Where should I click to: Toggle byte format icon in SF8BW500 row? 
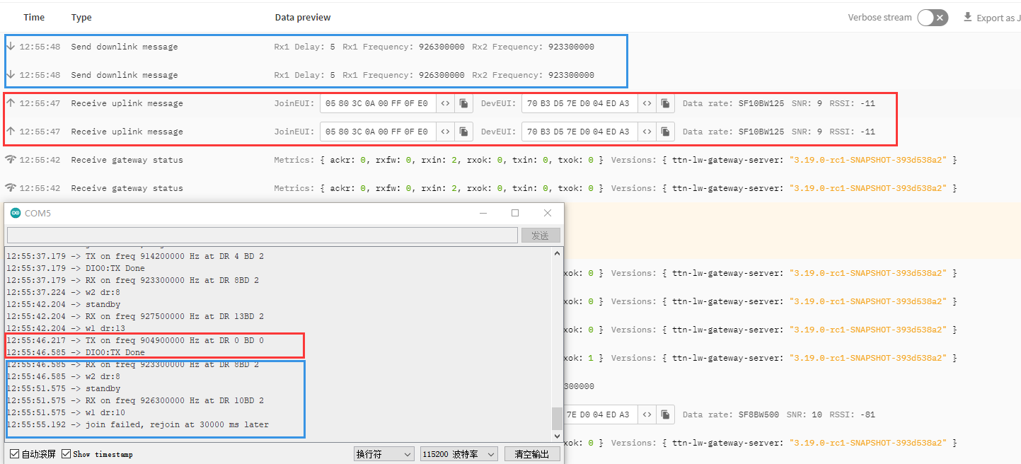pyautogui.click(x=647, y=414)
